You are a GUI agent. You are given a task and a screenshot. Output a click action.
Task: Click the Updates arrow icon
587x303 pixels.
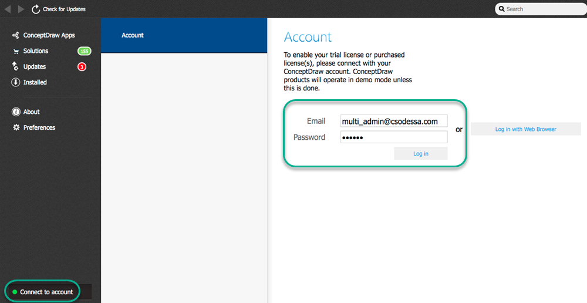point(16,67)
